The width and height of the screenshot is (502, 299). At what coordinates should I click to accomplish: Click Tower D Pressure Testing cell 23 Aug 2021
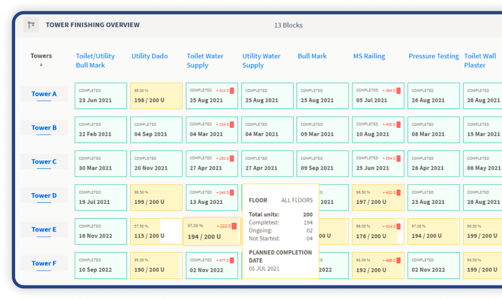coord(433,197)
